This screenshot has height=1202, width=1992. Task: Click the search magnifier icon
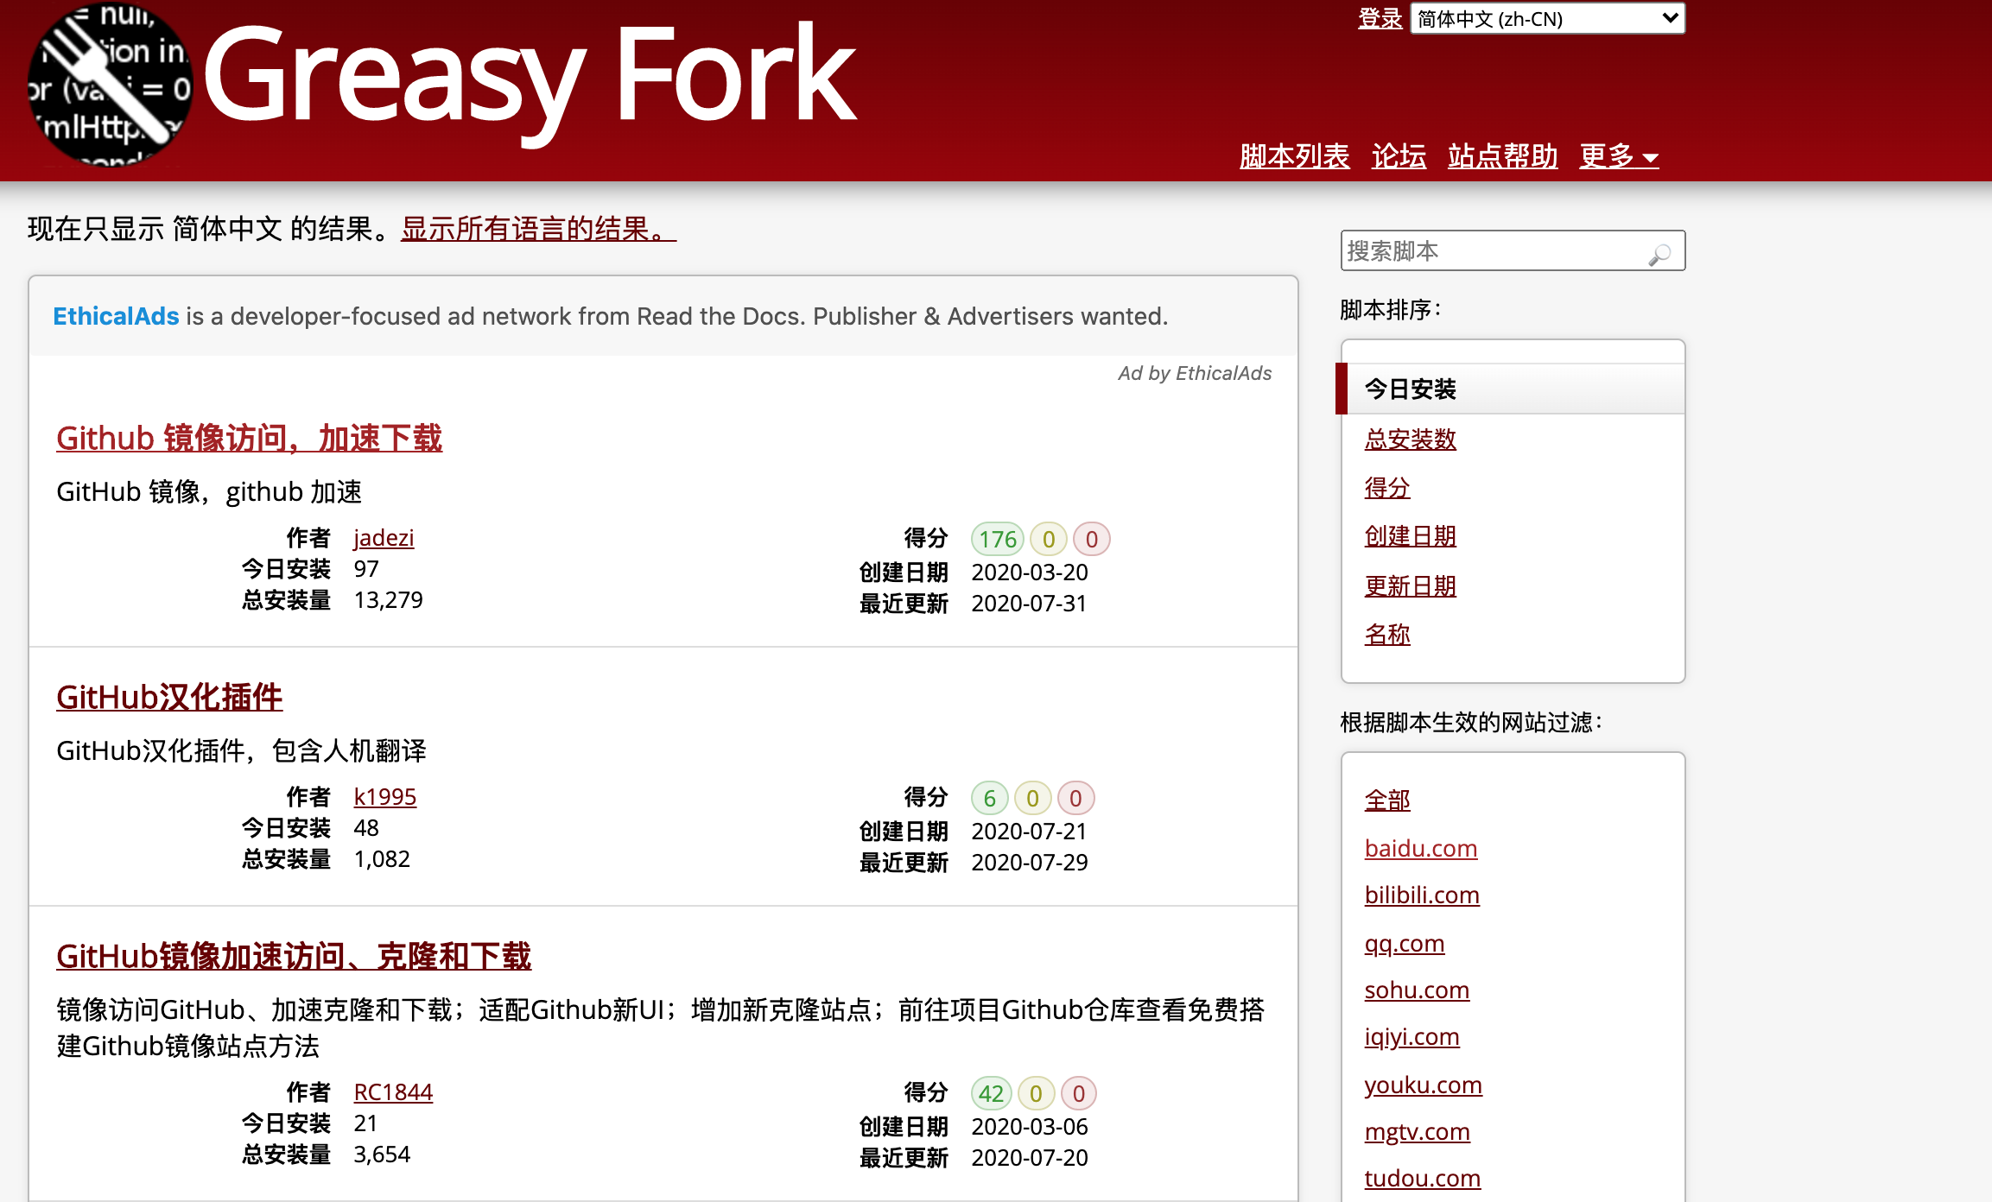coord(1659,254)
